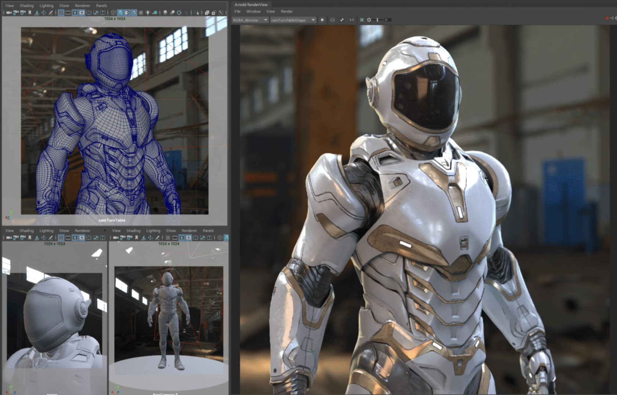Open the Panels menu in bottom-right viewport

click(208, 231)
